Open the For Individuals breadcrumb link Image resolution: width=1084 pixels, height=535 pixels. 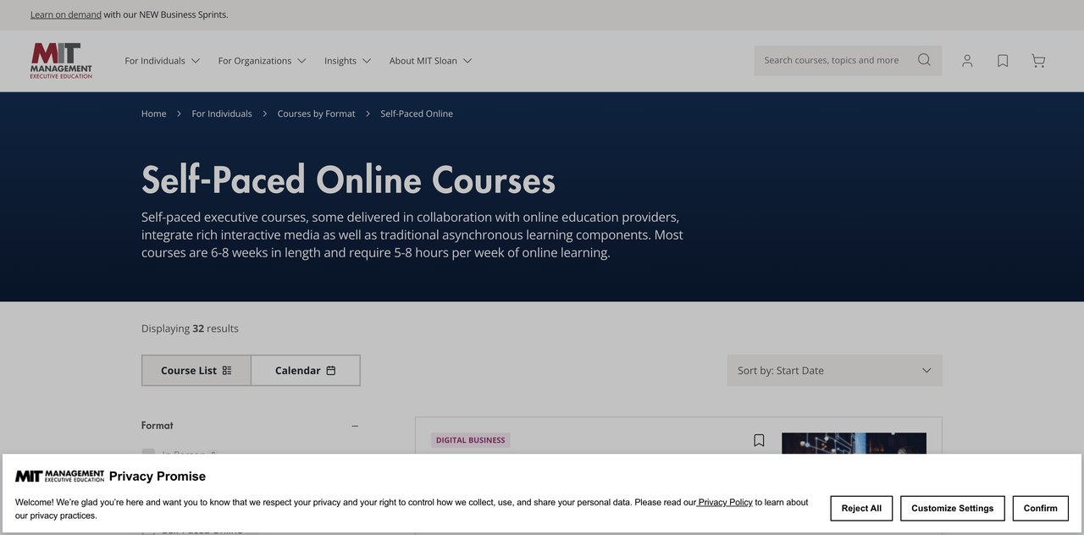(x=222, y=113)
